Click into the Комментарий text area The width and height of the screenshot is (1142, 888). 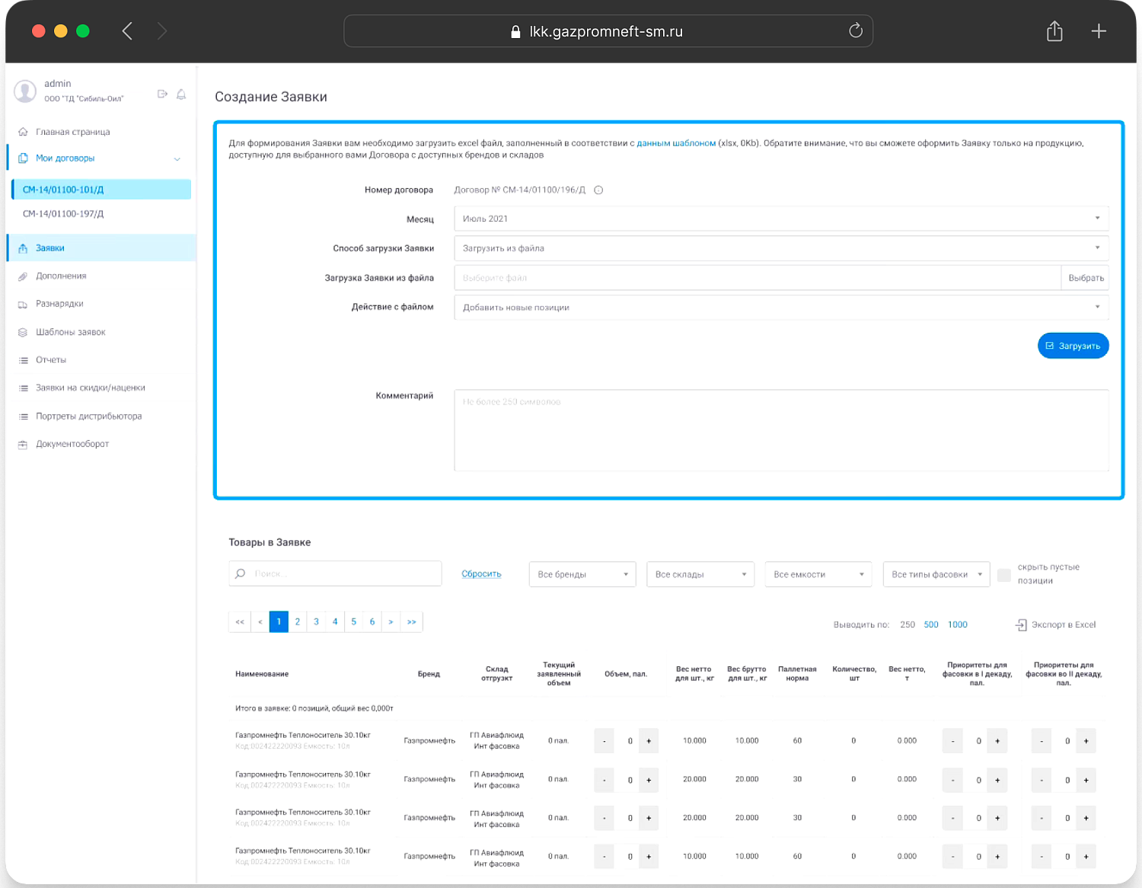[781, 430]
